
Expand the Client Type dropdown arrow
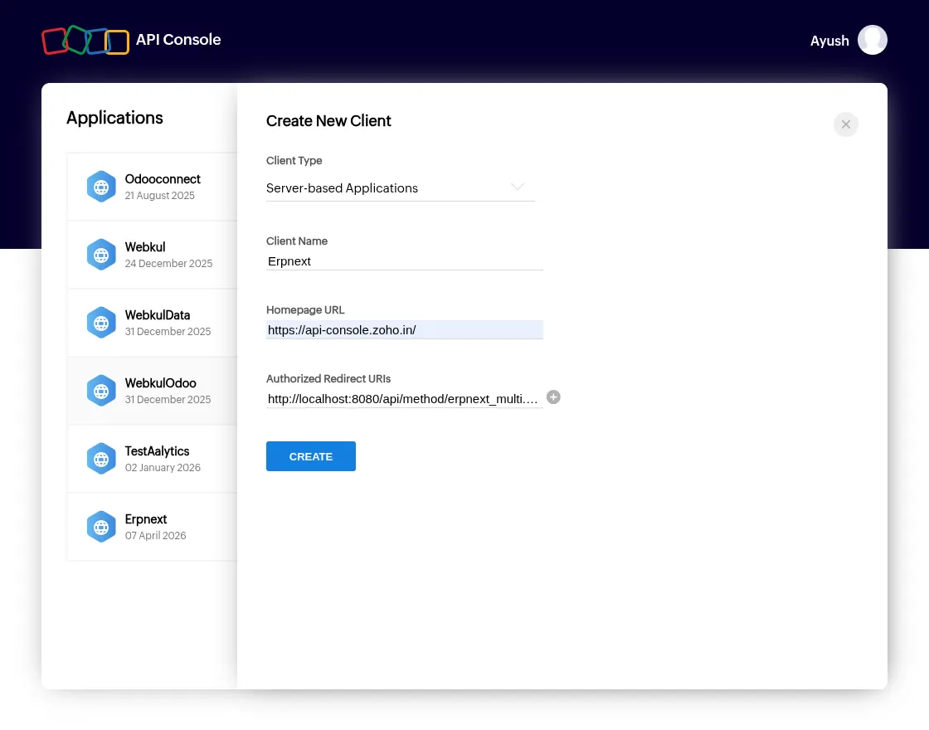(518, 187)
